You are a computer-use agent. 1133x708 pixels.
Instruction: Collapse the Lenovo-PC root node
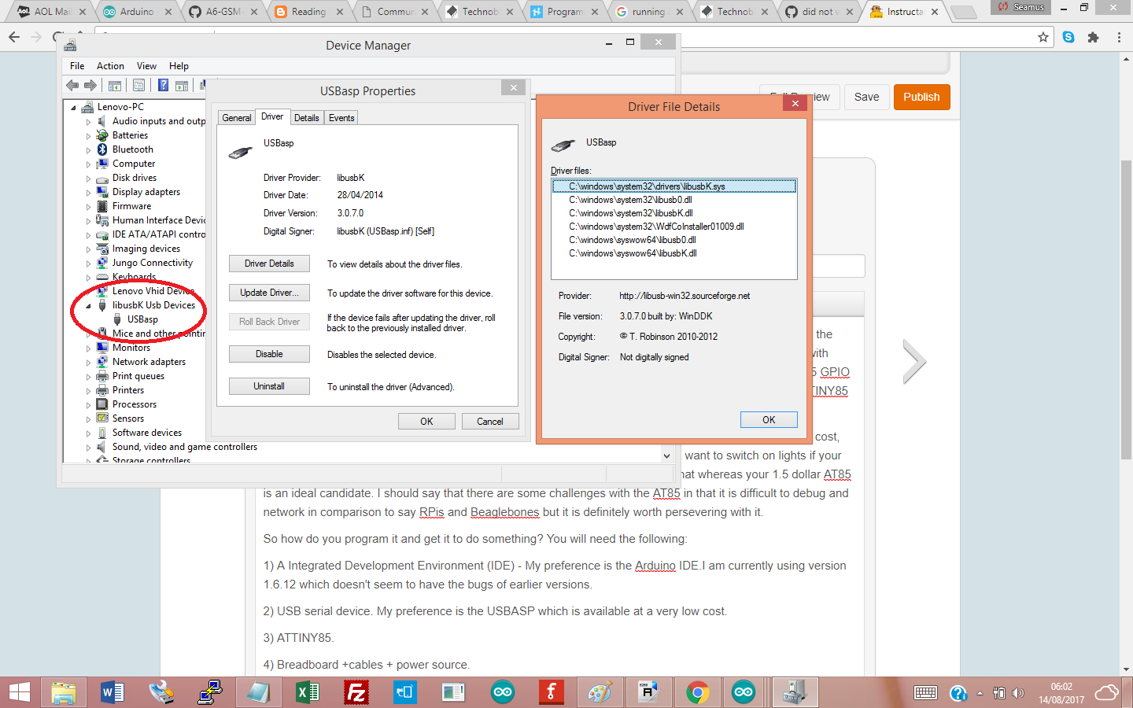click(74, 108)
